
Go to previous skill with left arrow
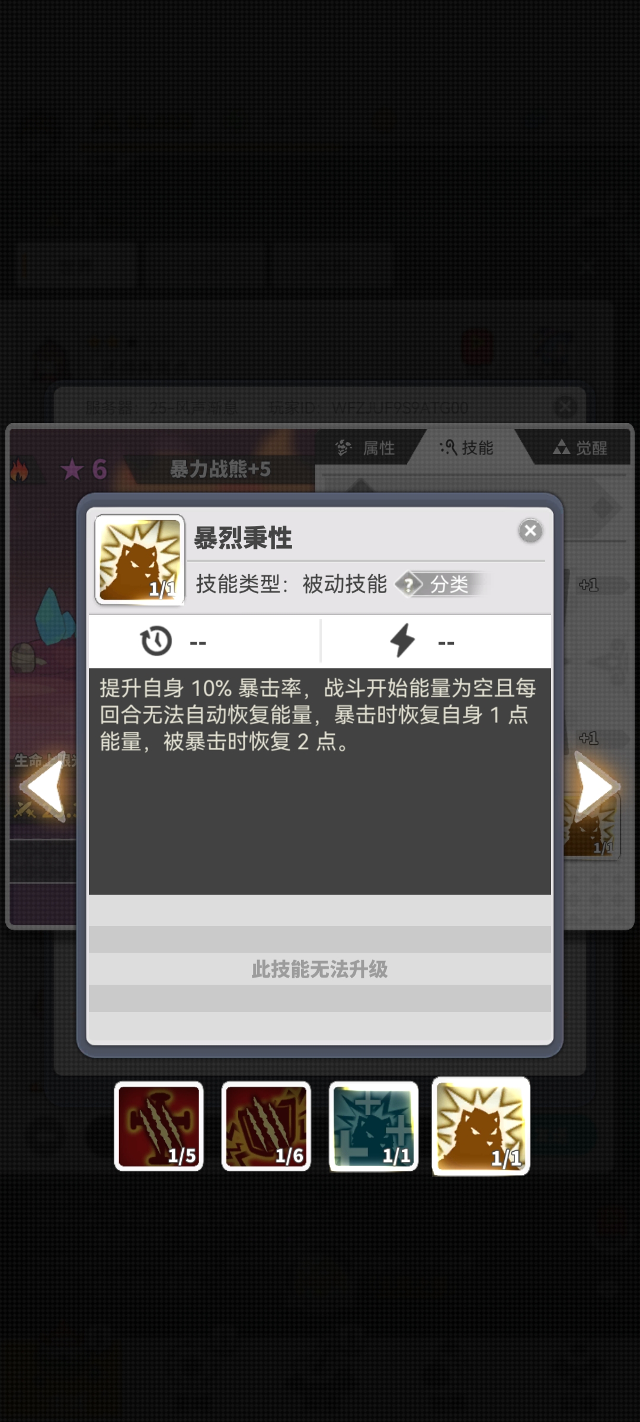click(43, 787)
